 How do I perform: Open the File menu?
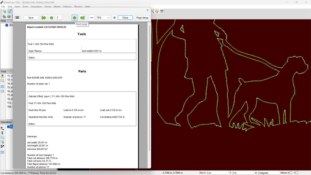pyautogui.click(x=3, y=6)
